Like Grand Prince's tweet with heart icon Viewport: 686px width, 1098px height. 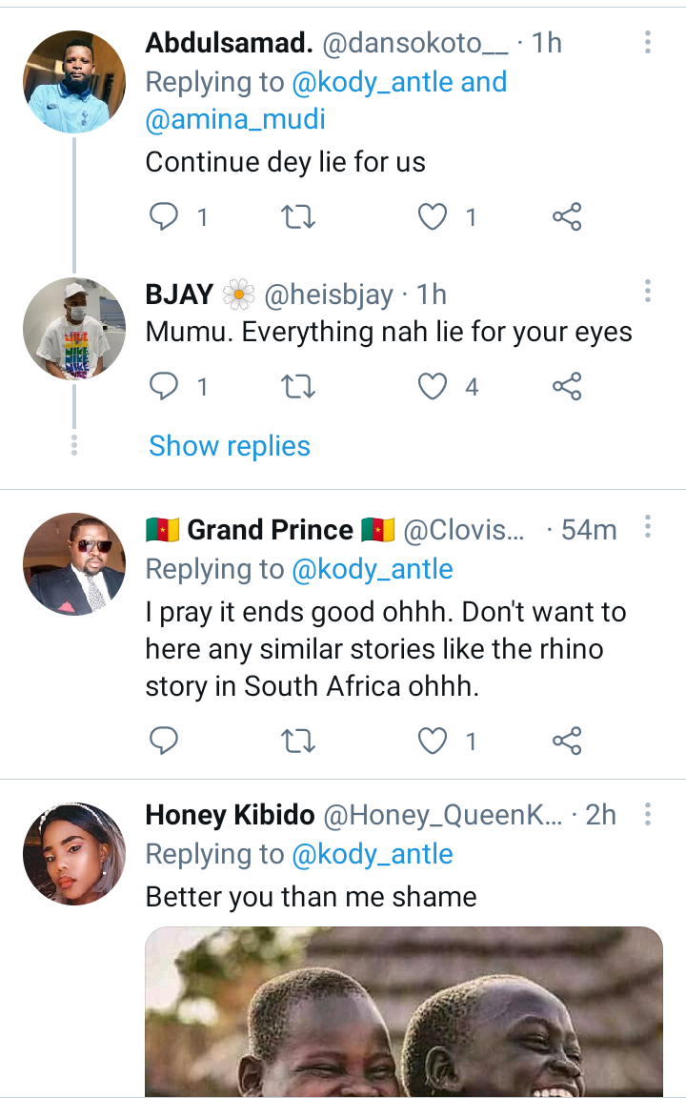click(433, 741)
